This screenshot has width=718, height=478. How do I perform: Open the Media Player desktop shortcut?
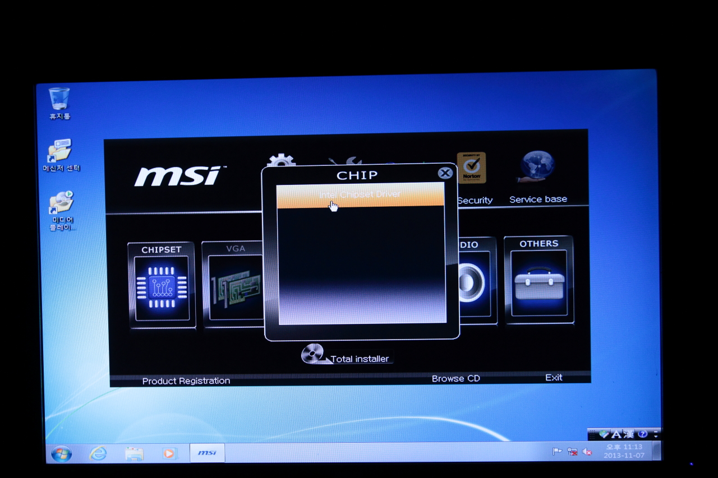[62, 210]
